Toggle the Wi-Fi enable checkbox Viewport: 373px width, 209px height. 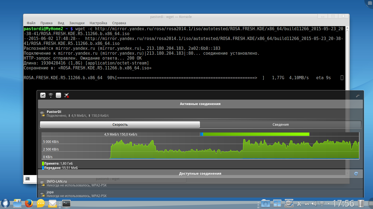point(43,95)
